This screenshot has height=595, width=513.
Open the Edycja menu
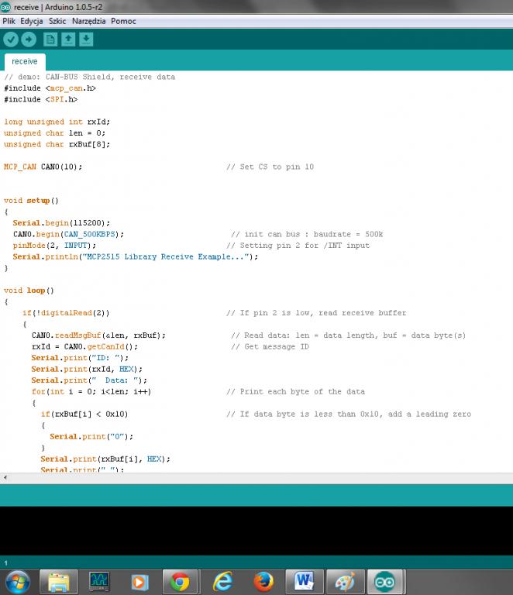tap(32, 21)
